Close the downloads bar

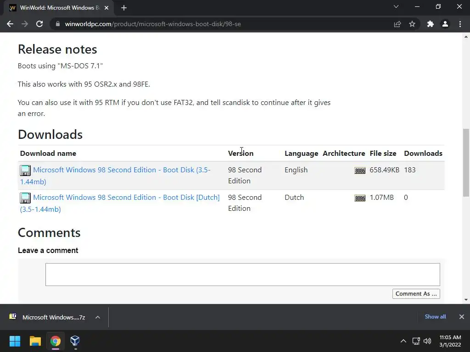point(462,317)
